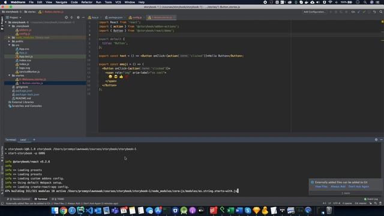
Task: Select serviceWorker.js in the project tree
Action: coord(29,72)
